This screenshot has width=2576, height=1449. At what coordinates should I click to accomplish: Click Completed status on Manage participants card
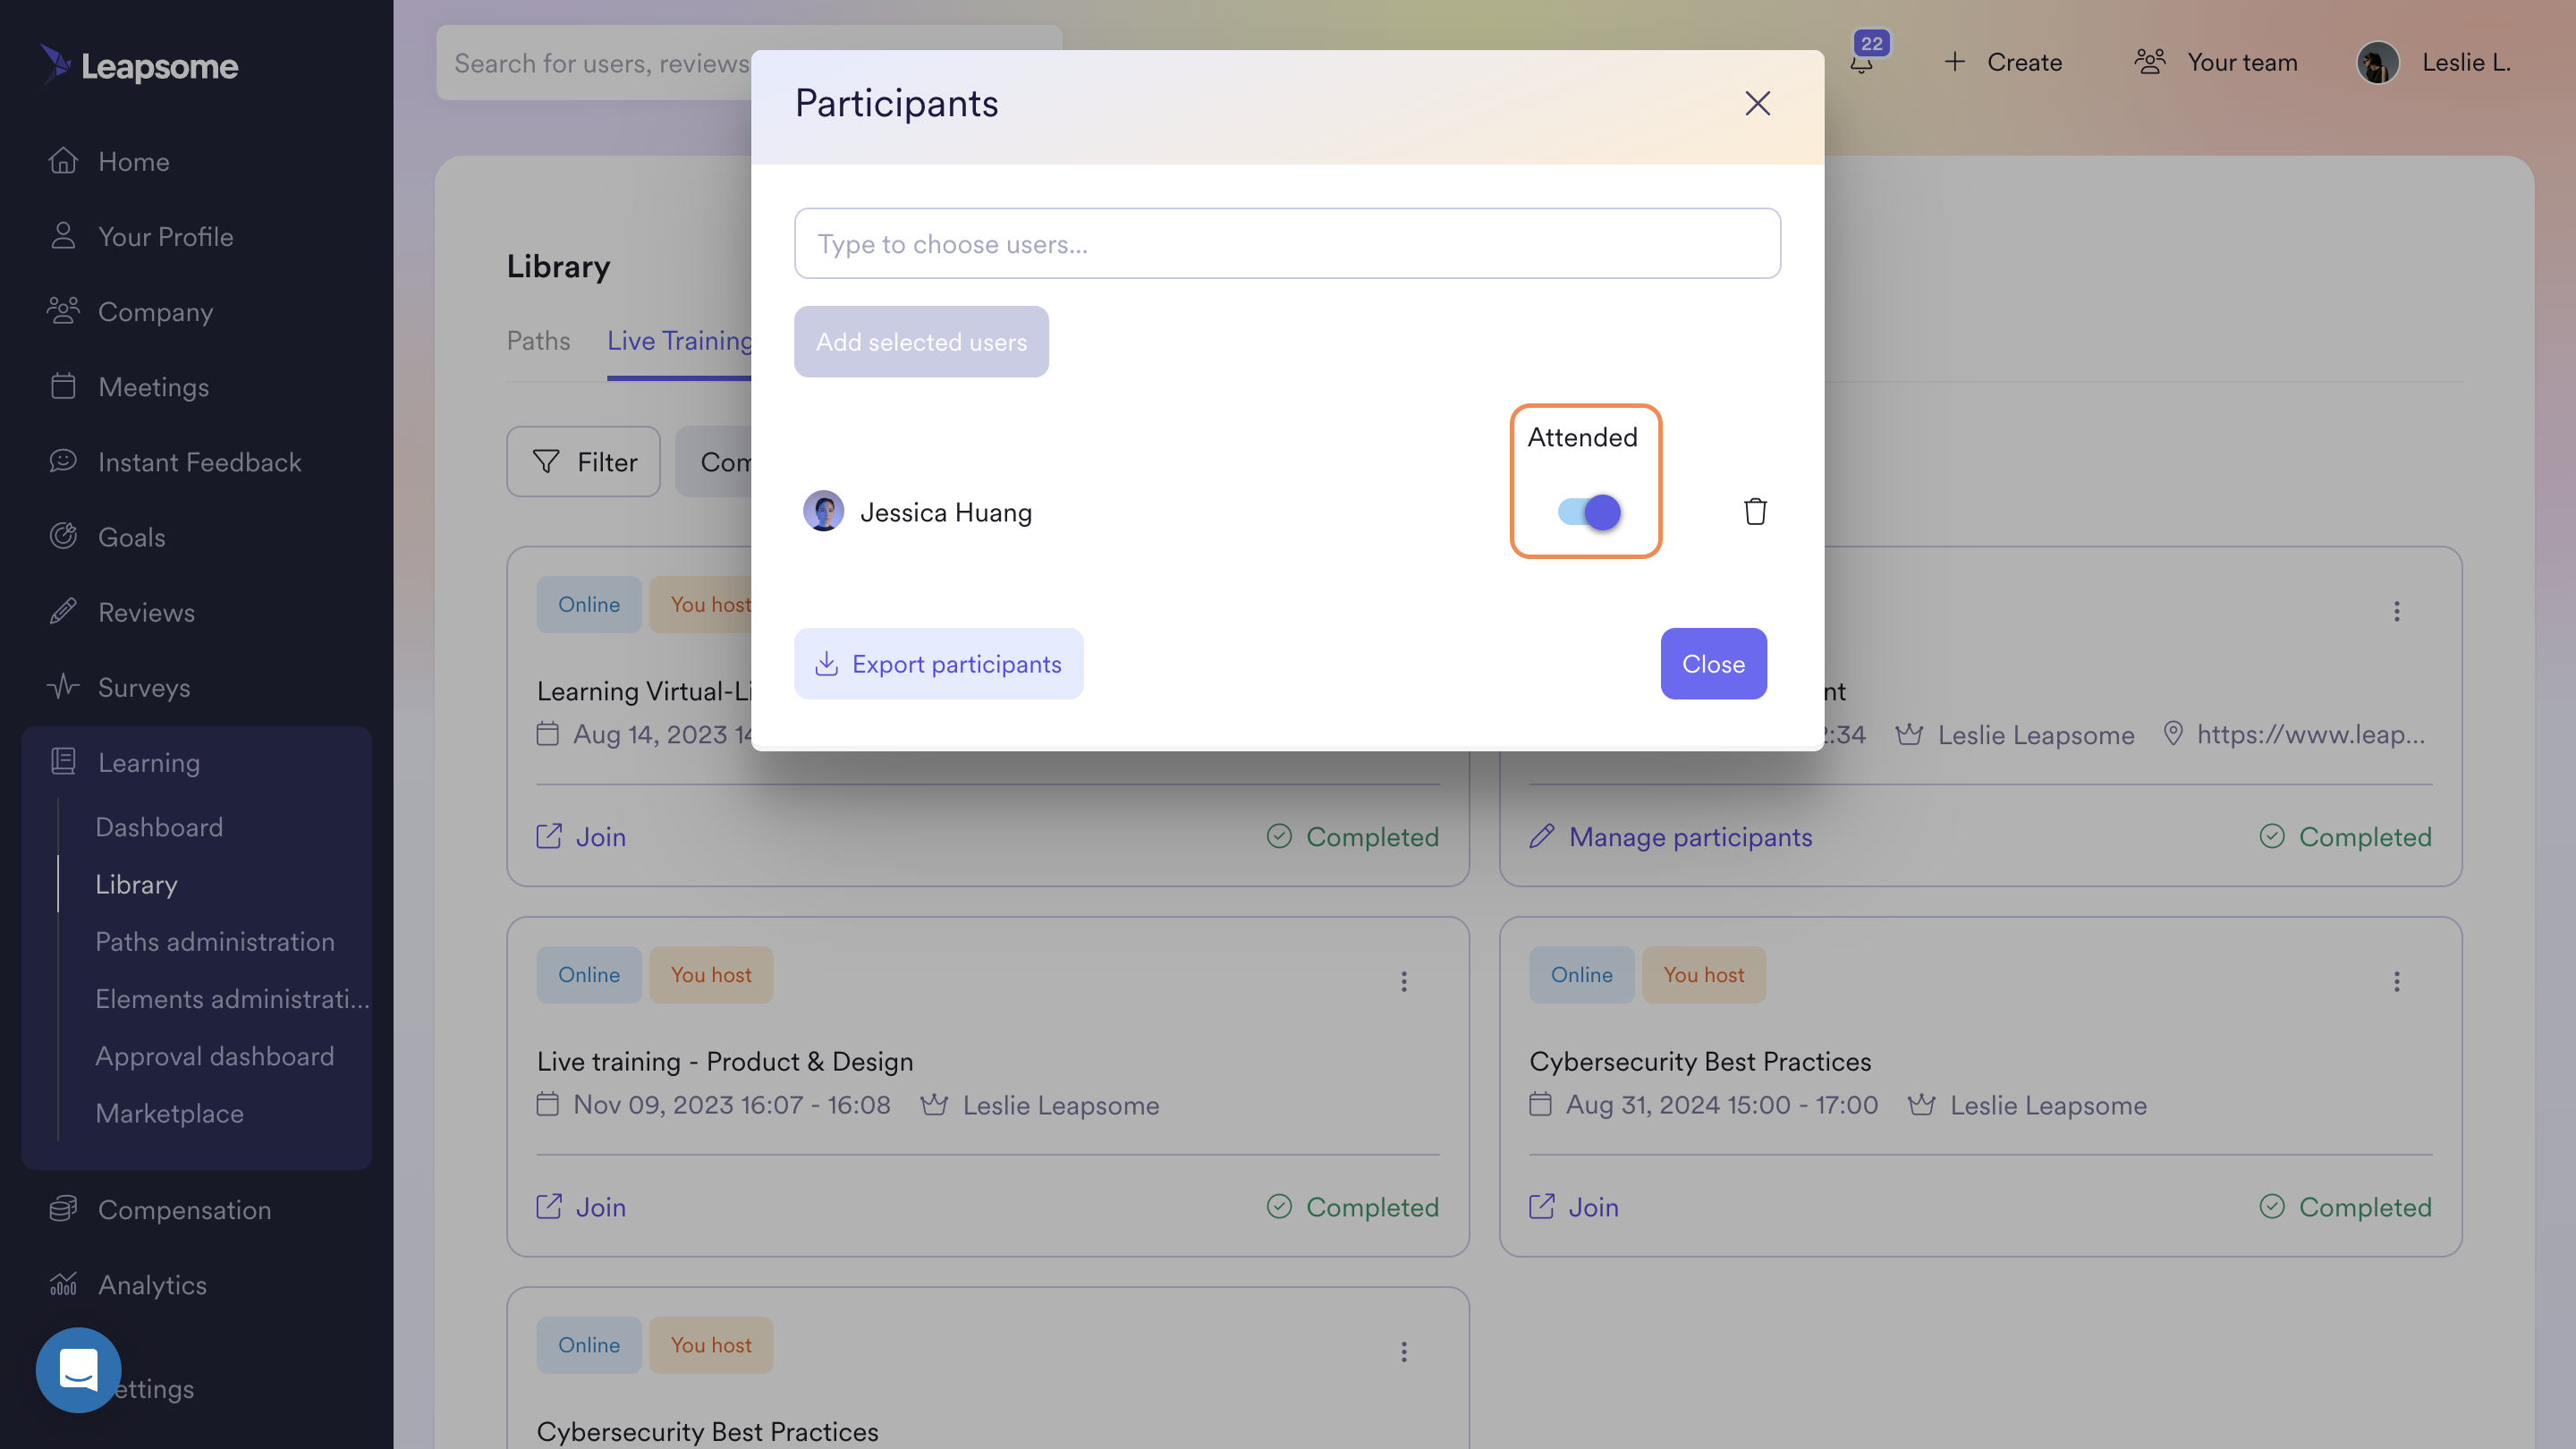[x=2345, y=836]
